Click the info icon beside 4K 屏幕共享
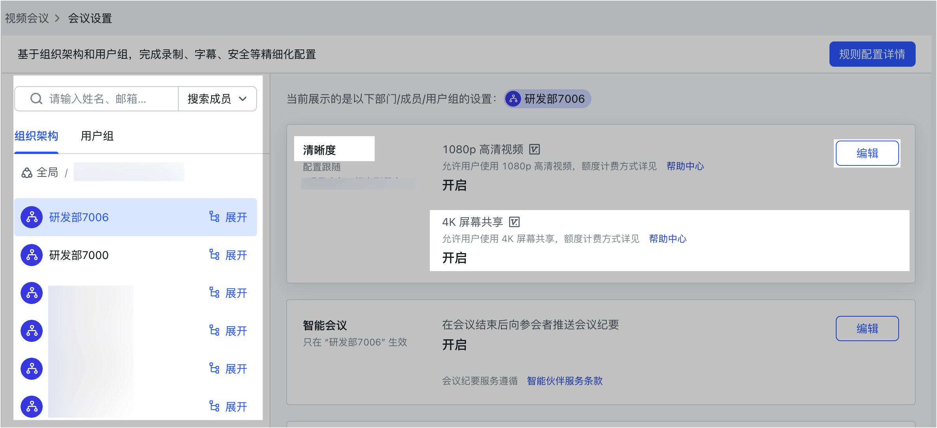937x428 pixels. (514, 222)
